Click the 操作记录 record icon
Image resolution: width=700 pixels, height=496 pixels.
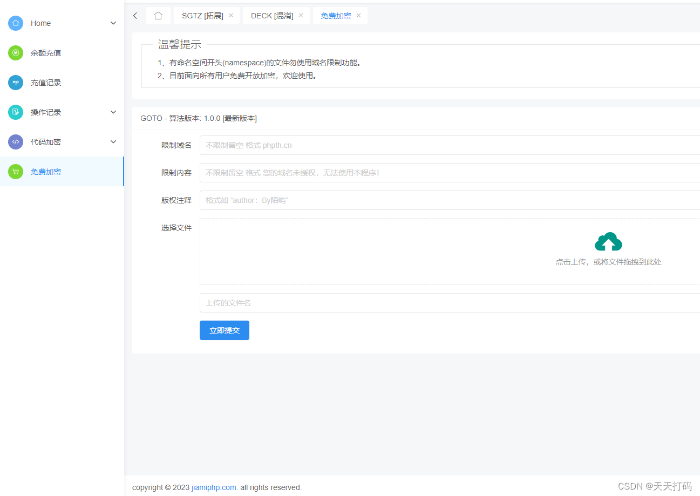(16, 112)
